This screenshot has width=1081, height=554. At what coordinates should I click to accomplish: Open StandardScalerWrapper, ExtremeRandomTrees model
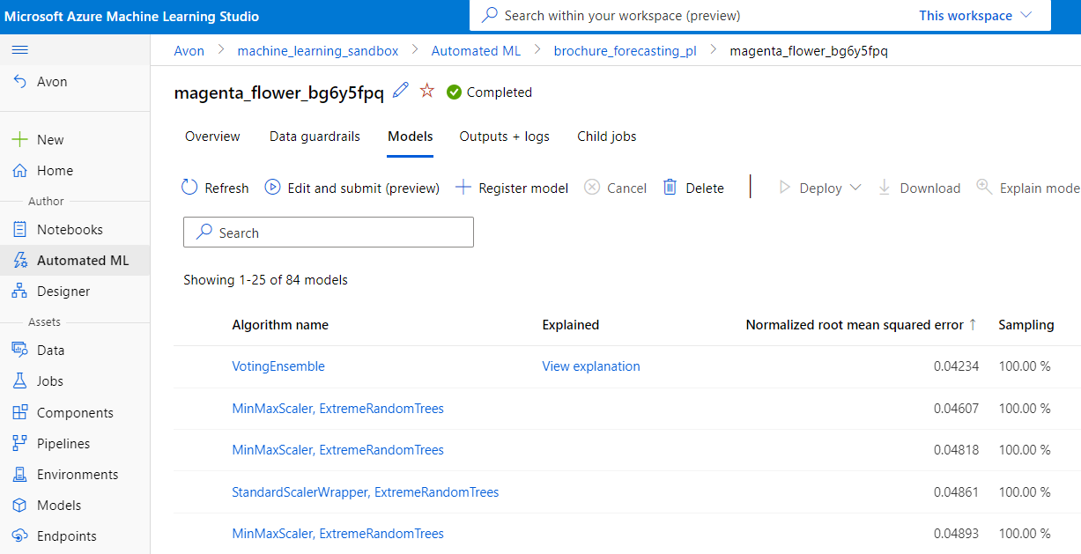click(x=366, y=492)
